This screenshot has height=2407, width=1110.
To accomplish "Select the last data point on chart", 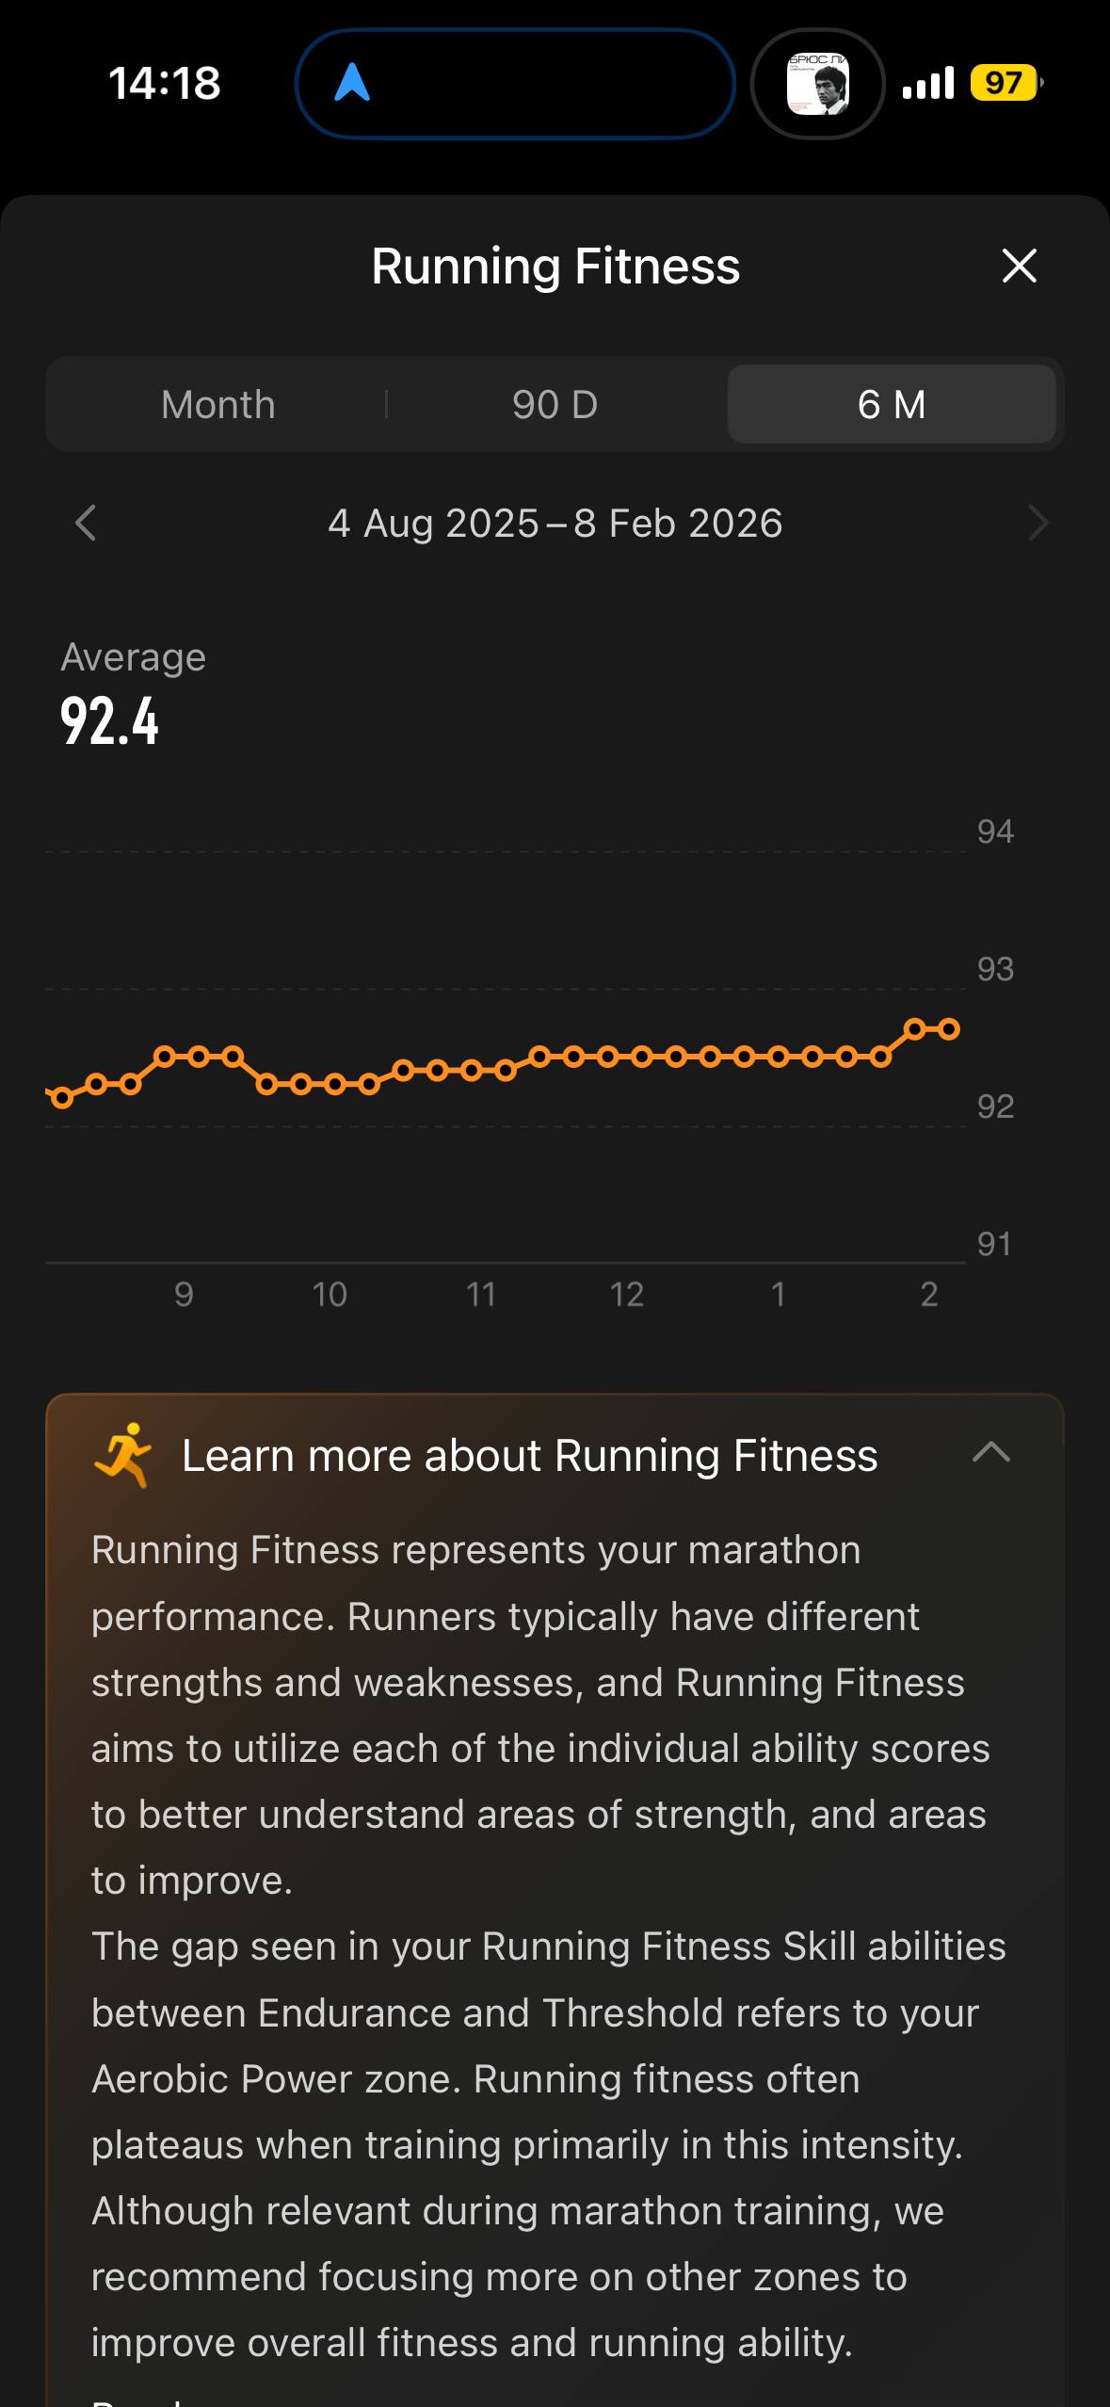I will (x=949, y=1029).
